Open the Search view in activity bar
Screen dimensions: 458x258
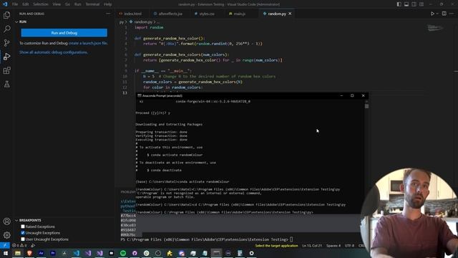coord(6,29)
